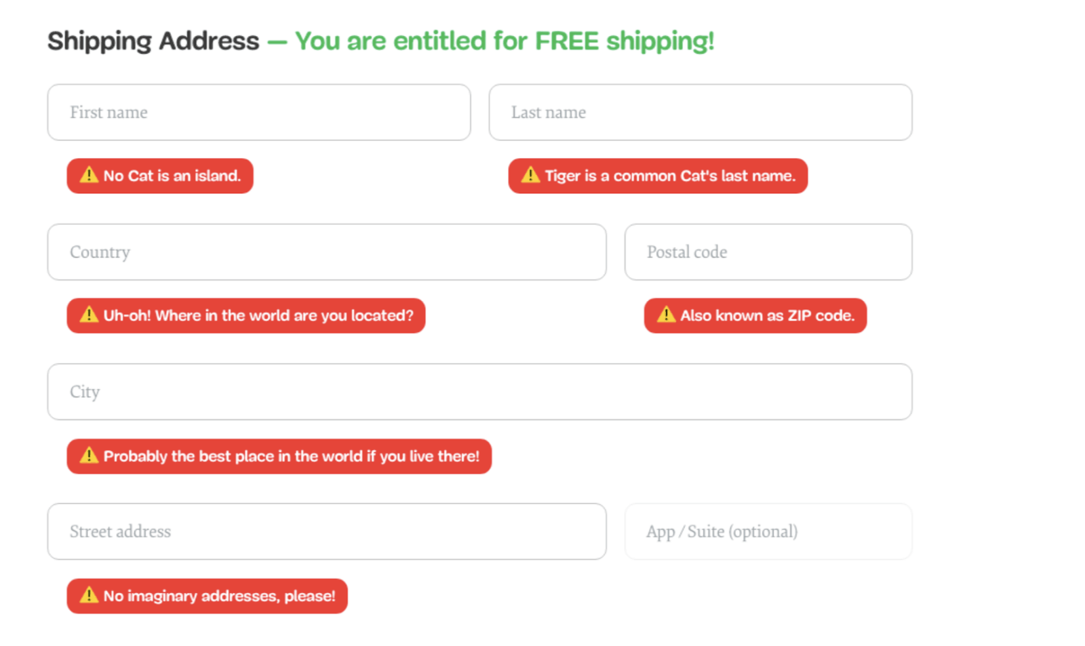Click into the Last name input
The image size is (1085, 646).
coord(700,113)
